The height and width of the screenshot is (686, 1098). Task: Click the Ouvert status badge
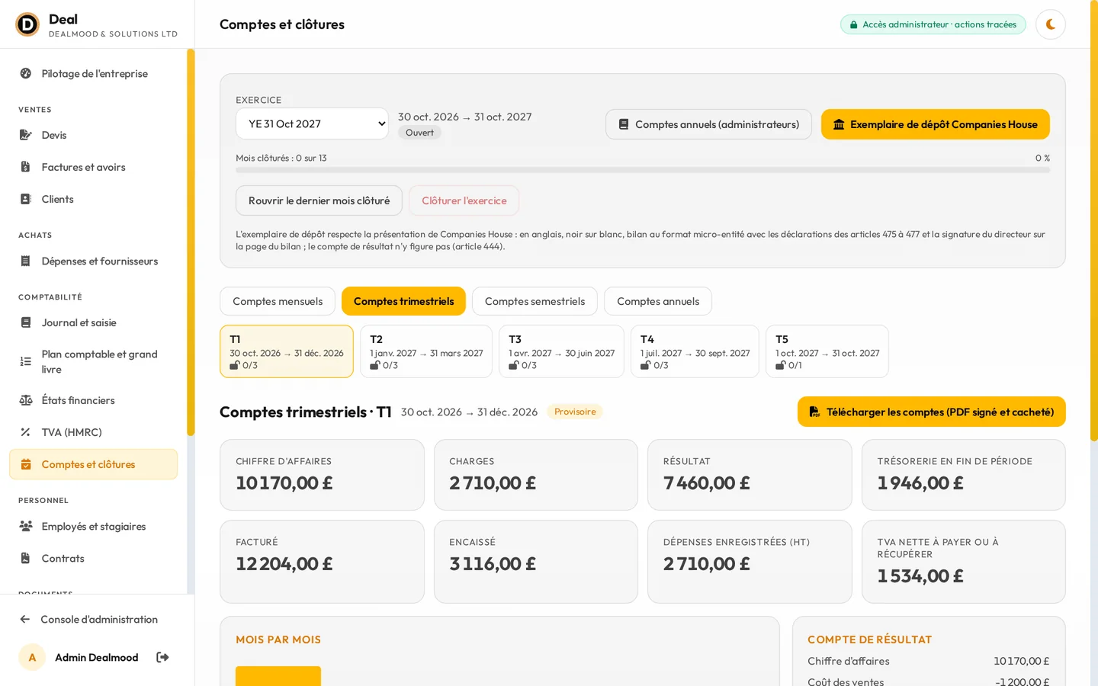419,133
